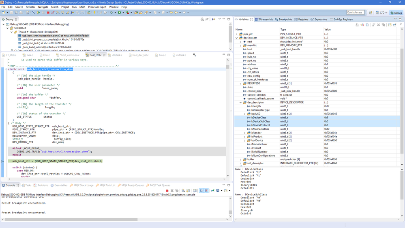The width and height of the screenshot is (405, 228).
Task: Click the green Debug bug launch icon
Action: [111, 13]
